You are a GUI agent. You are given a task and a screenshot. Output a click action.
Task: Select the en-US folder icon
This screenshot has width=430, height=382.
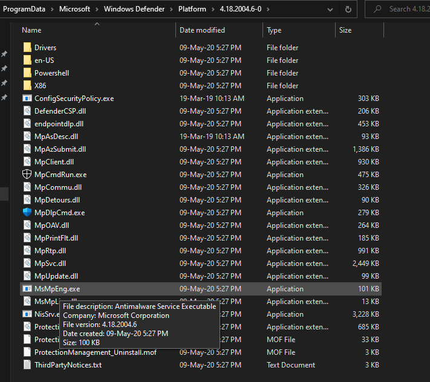click(x=27, y=60)
